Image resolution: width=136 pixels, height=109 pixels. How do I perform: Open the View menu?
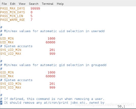point(22,4)
